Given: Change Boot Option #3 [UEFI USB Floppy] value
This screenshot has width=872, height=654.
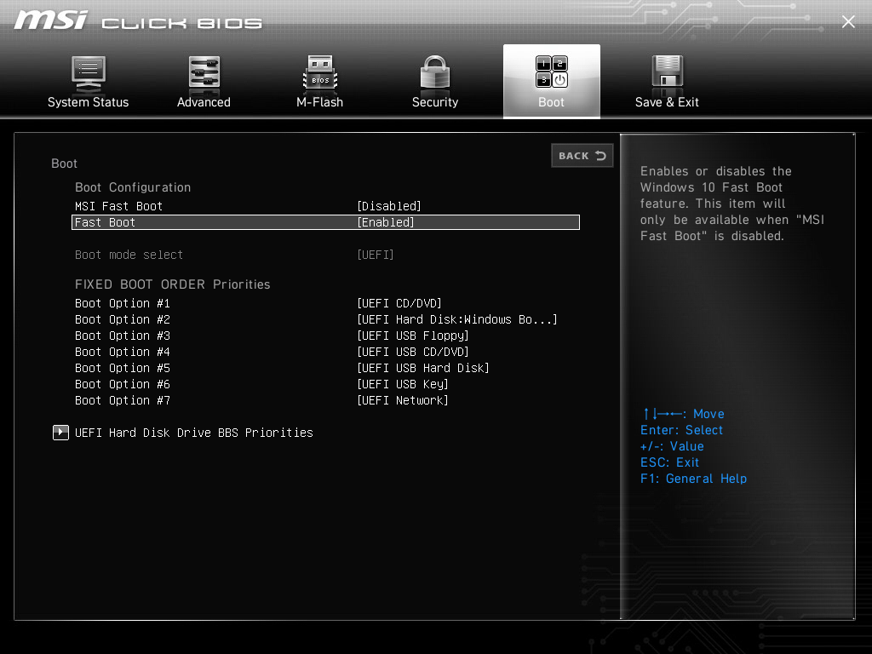Looking at the screenshot, I should point(413,336).
